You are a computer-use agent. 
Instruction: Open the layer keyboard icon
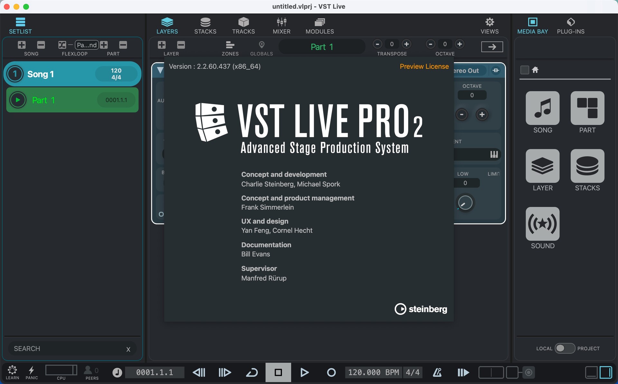(494, 154)
